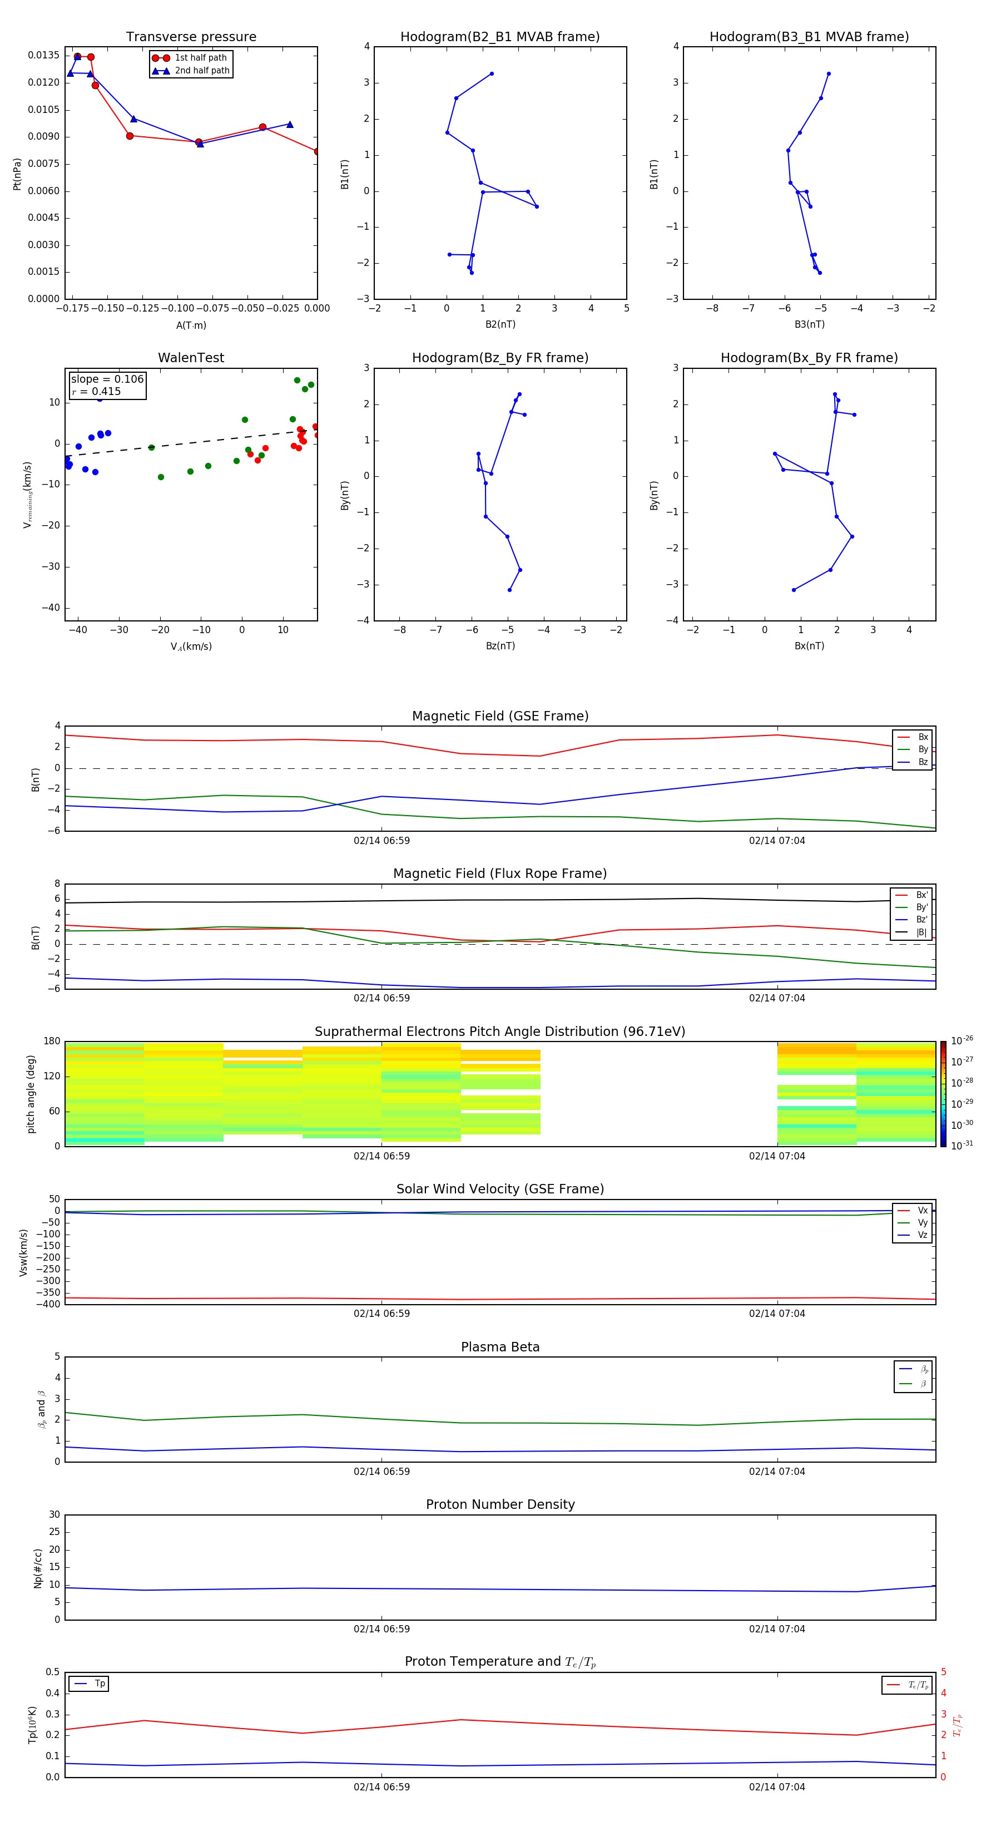Click "02/14 07:04" tick under Proton Number Density

tap(776, 1629)
